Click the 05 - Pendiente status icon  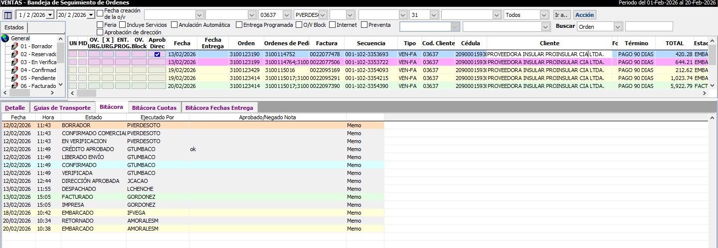14,78
